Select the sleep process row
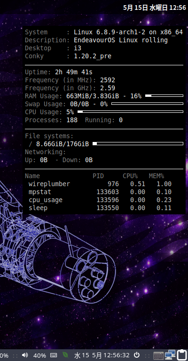The width and height of the screenshot is (188, 361). coord(100,208)
